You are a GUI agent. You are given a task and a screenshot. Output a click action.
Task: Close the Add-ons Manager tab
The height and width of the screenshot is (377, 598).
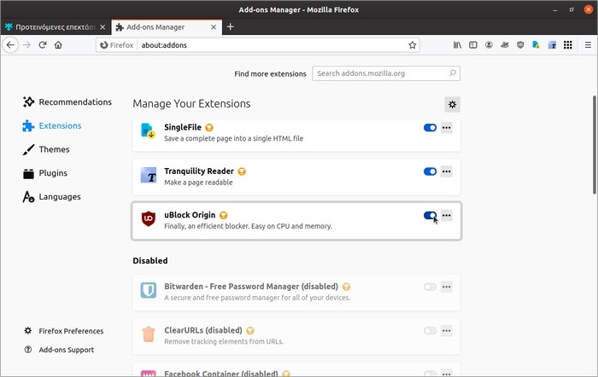click(214, 27)
